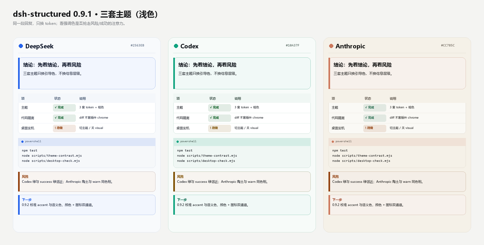Screen dimensions: 484x245
Task: Click the 待做 badge in Anthropic card
Action: pos(375,128)
